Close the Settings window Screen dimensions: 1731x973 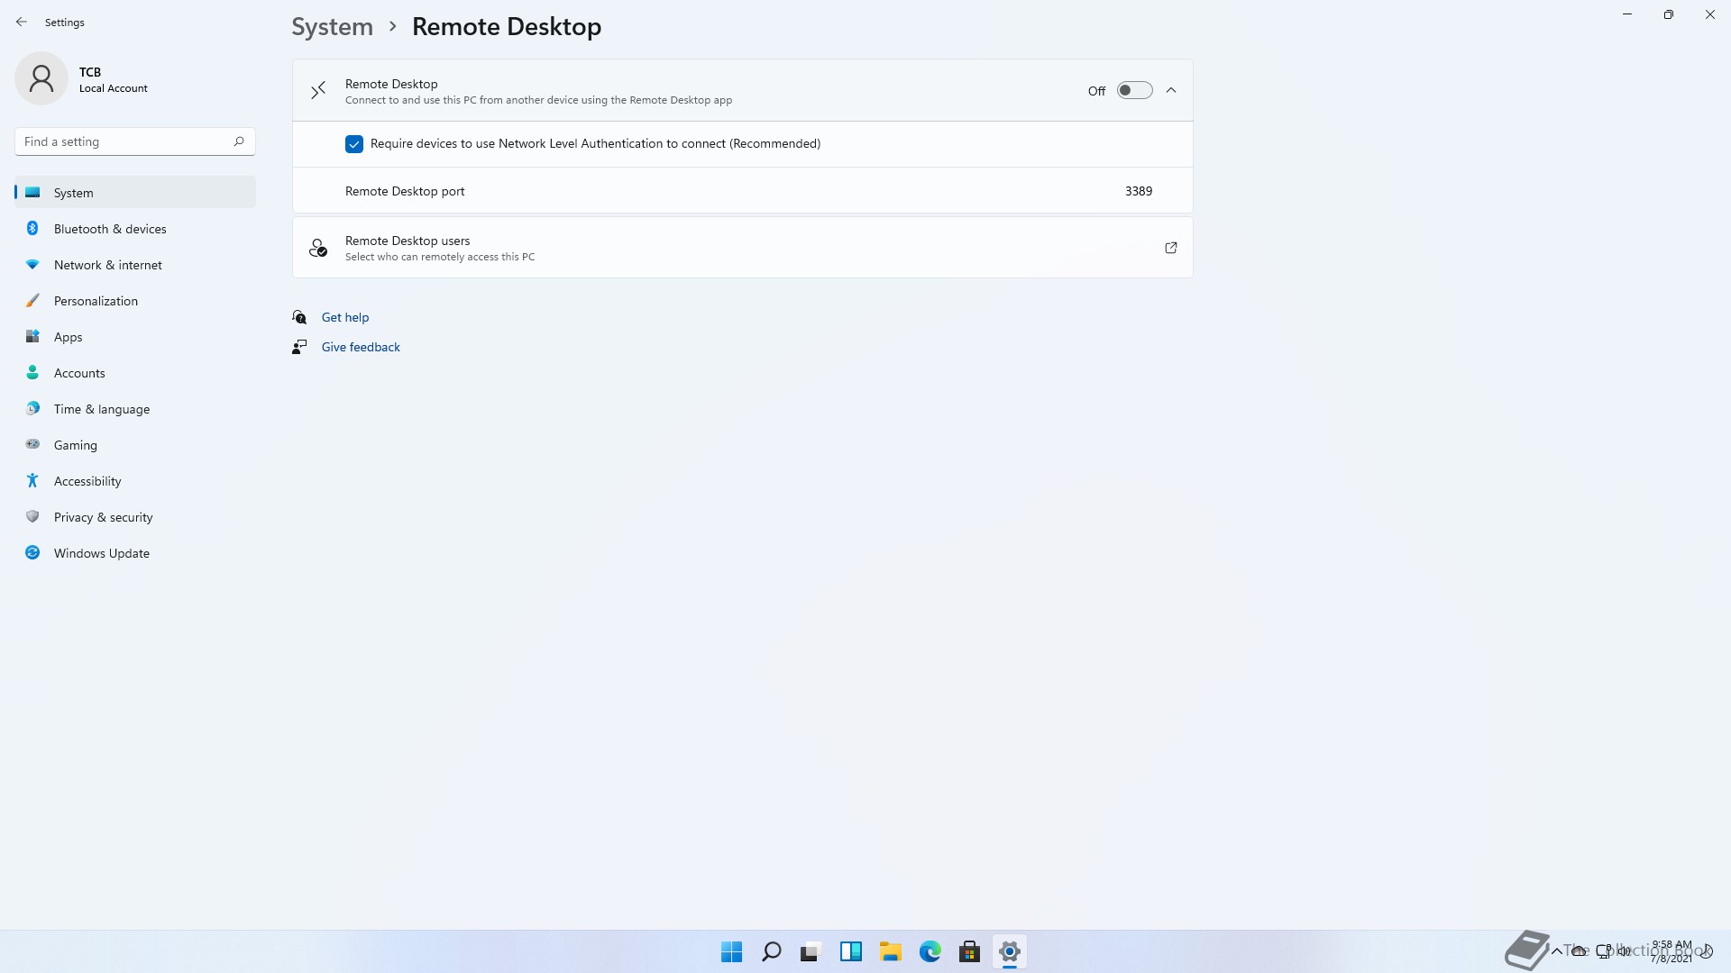click(1710, 14)
